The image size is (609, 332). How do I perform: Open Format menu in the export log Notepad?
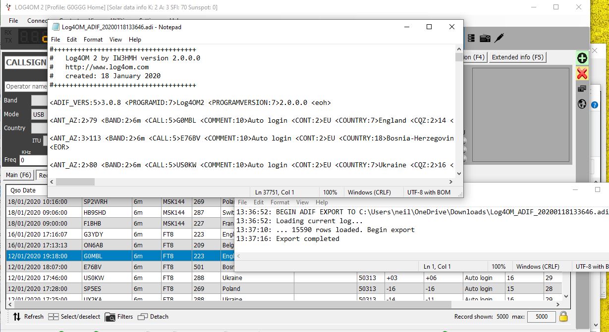280,202
